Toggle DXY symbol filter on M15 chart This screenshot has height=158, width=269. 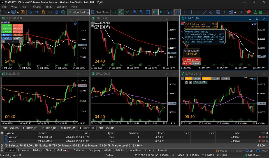click(x=216, y=79)
